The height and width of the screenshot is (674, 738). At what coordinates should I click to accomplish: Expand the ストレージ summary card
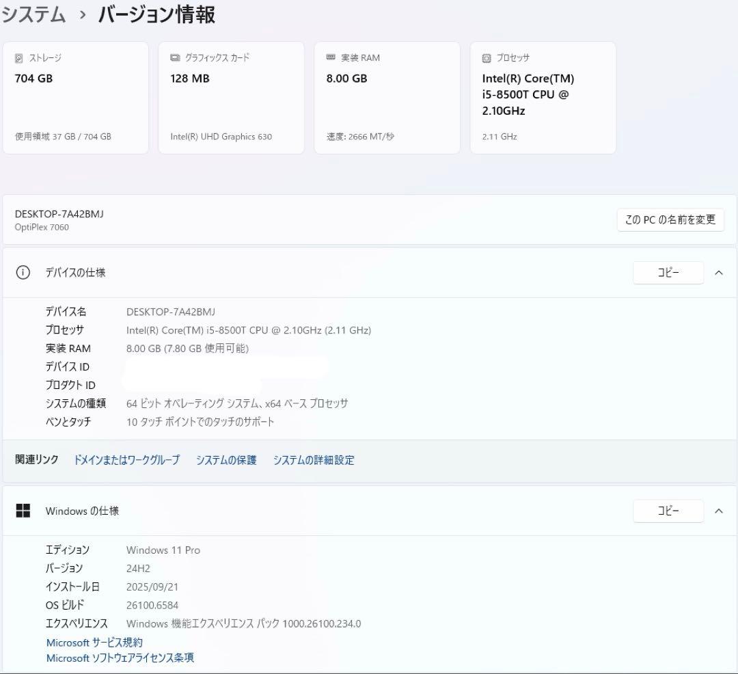tap(76, 97)
